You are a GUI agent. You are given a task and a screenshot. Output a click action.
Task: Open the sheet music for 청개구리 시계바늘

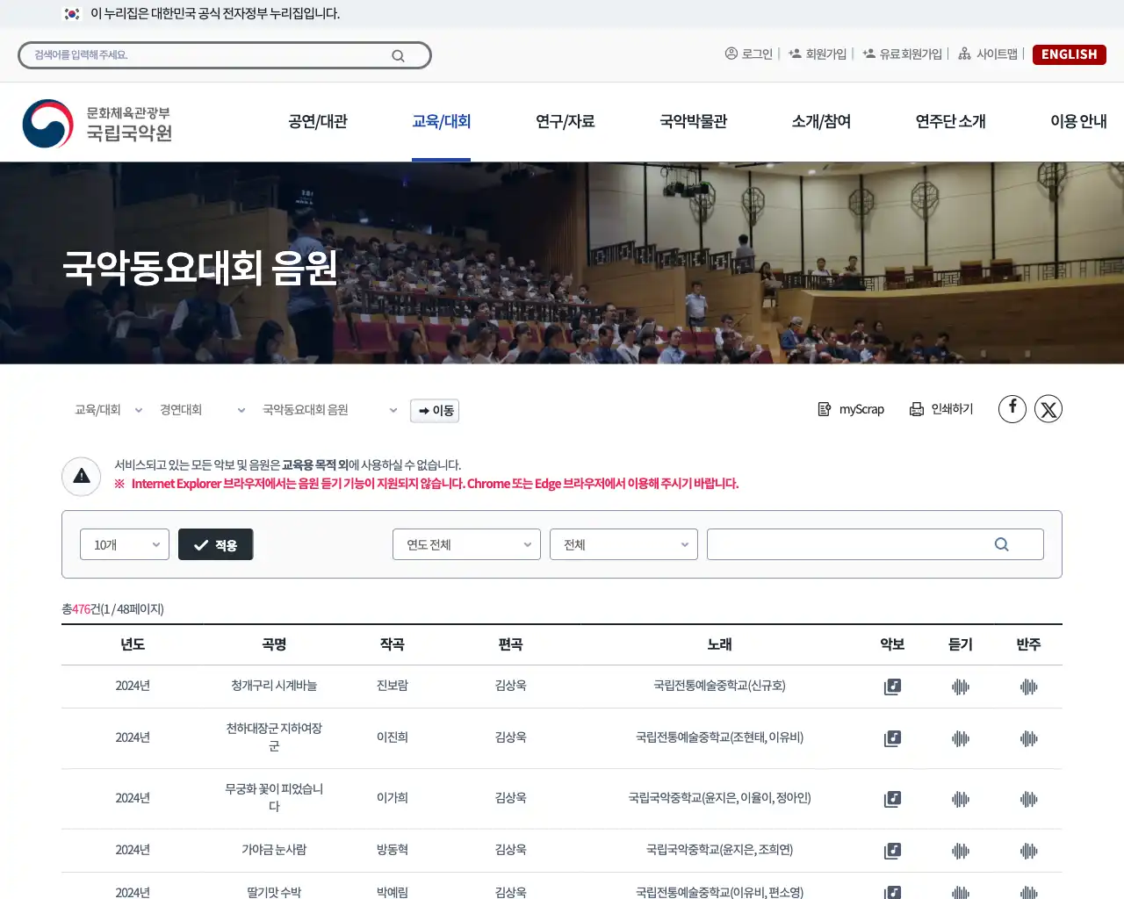click(892, 687)
